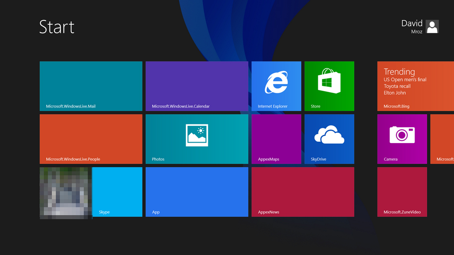Launch the Camera tile

click(402, 139)
